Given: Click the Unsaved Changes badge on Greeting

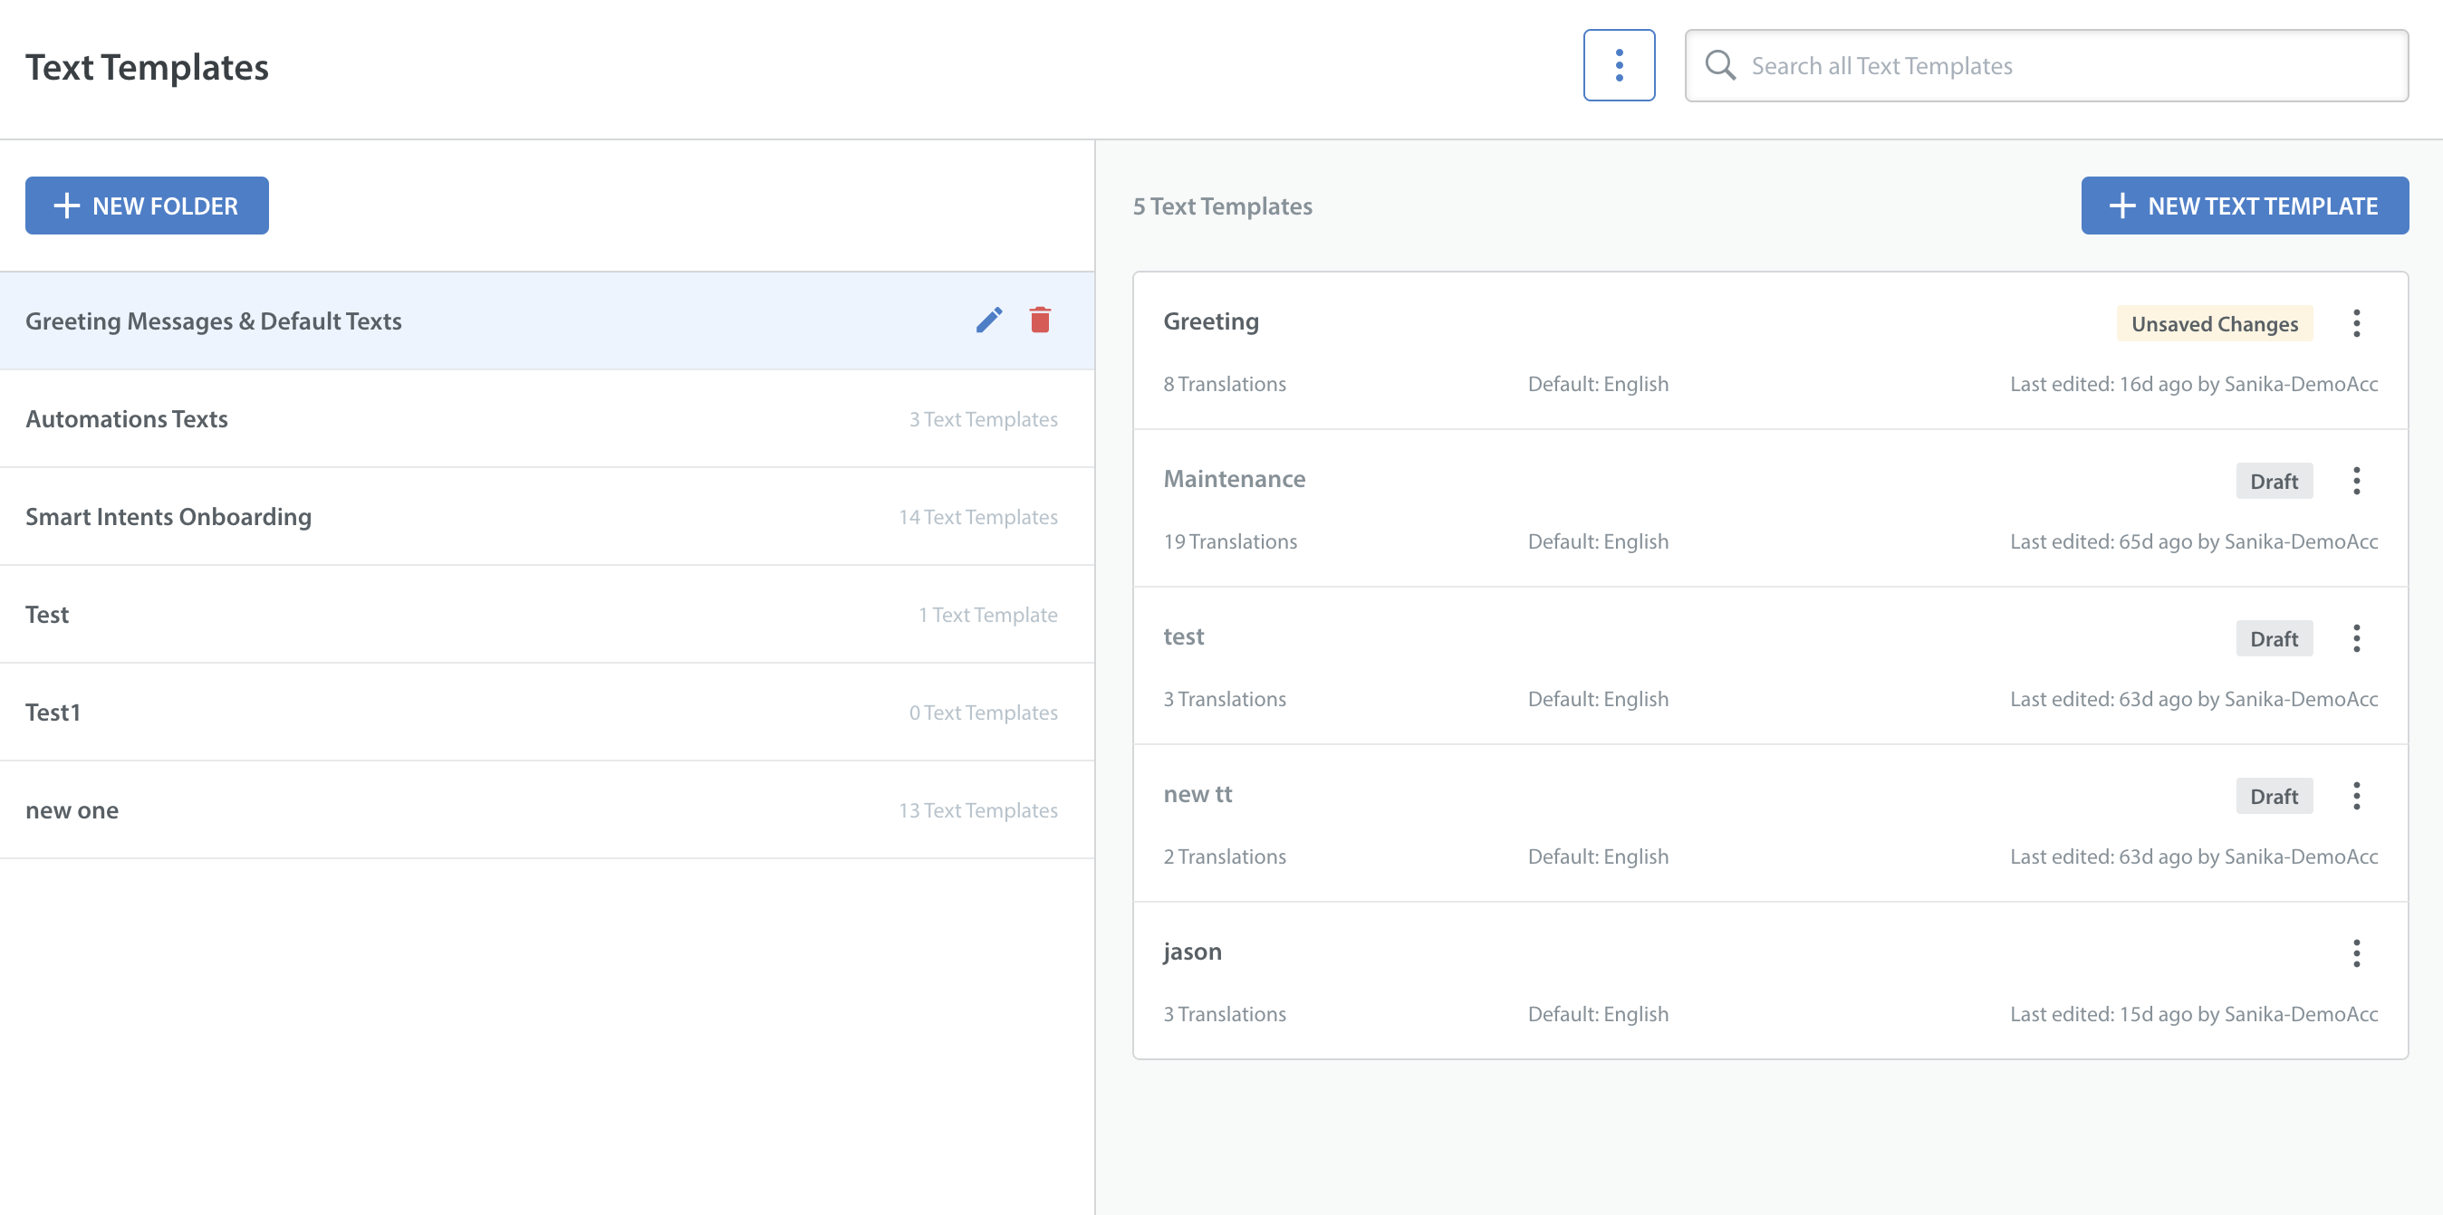Looking at the screenshot, I should tap(2214, 324).
